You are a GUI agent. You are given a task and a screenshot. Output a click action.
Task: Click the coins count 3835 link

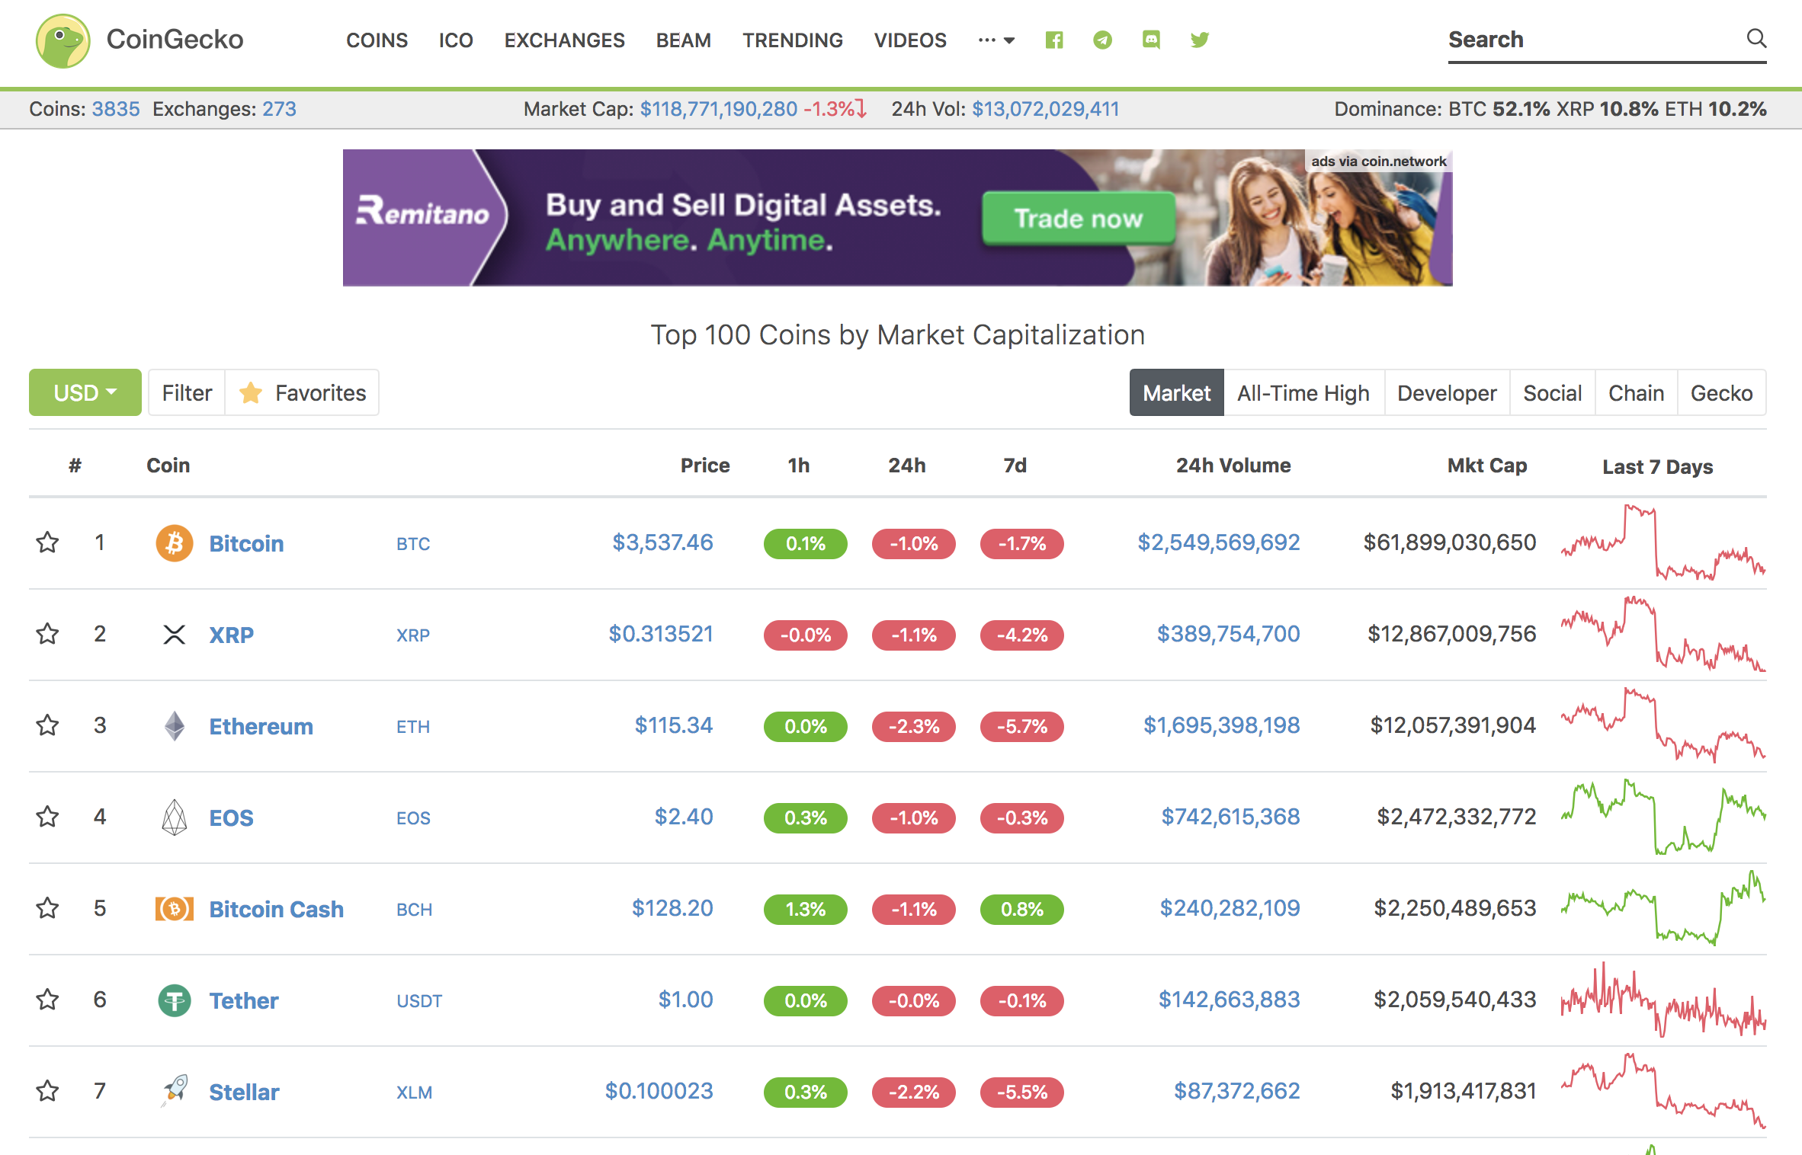[116, 109]
